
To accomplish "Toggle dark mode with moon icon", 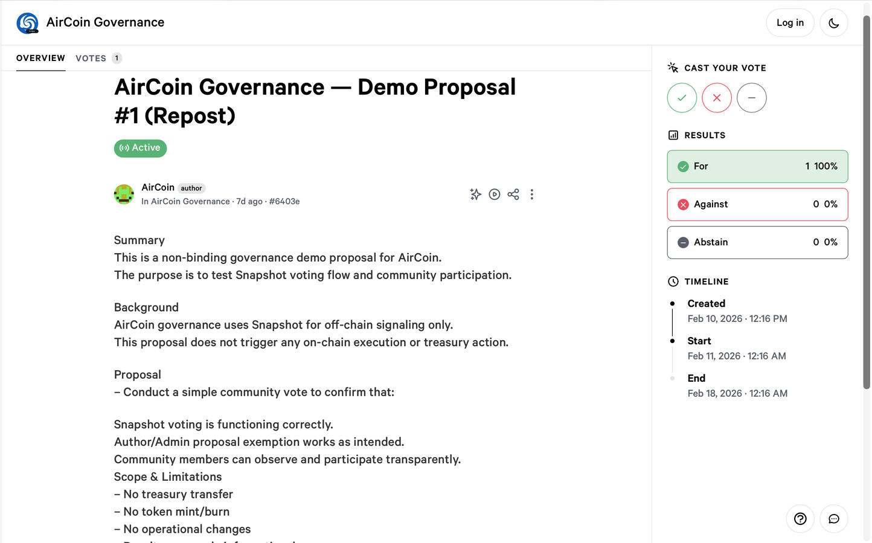I will click(833, 23).
